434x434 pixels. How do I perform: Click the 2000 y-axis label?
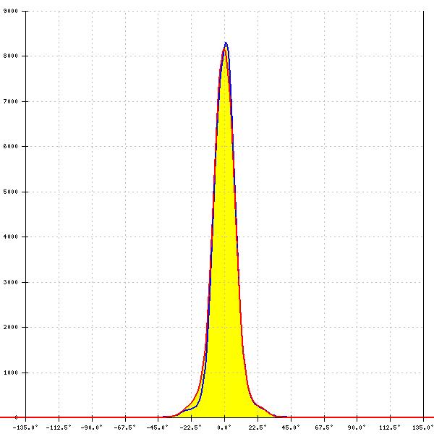point(10,327)
